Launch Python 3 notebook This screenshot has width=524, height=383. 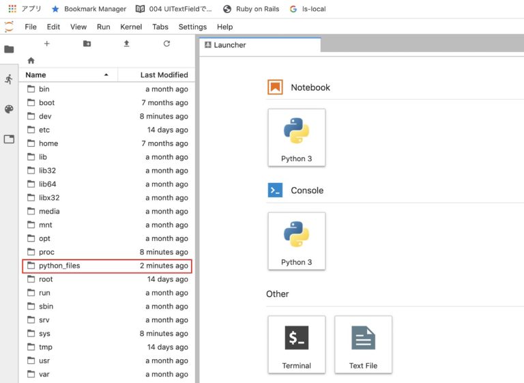[x=296, y=137]
